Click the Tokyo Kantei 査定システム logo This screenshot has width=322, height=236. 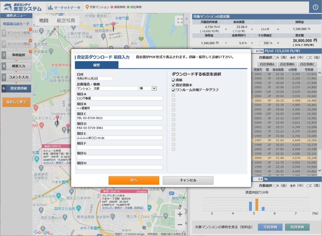point(22,7)
